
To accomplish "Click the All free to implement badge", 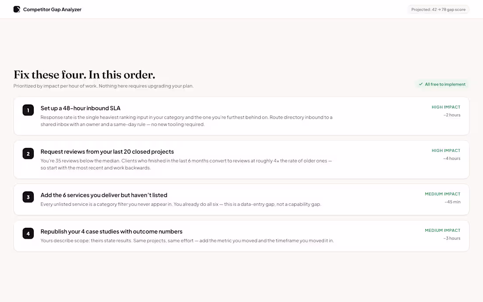I will (x=442, y=84).
